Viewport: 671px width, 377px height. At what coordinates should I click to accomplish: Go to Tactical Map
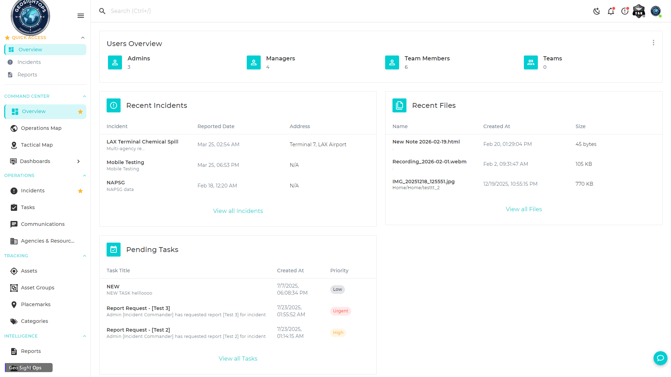point(37,145)
